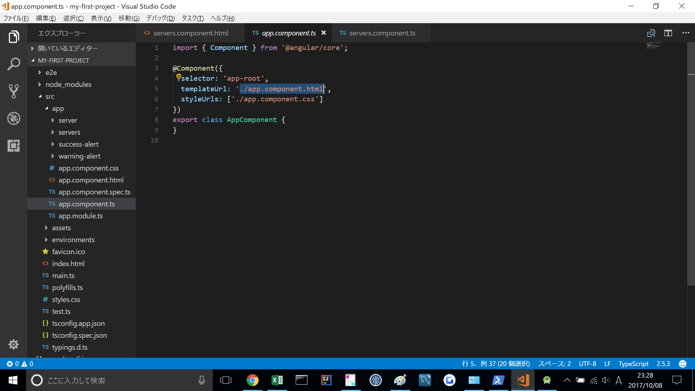Open the Search view in activity bar
The height and width of the screenshot is (391, 695).
tap(14, 64)
